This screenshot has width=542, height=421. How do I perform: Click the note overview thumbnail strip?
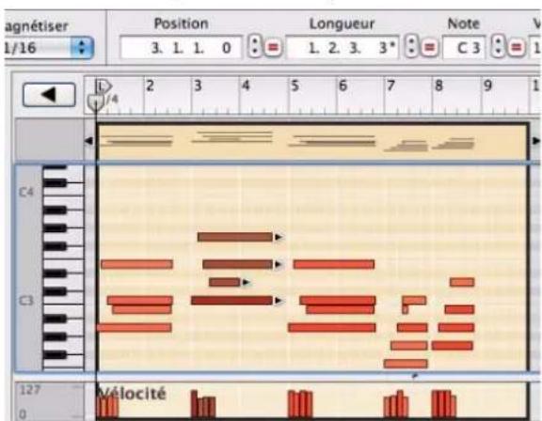(312, 142)
